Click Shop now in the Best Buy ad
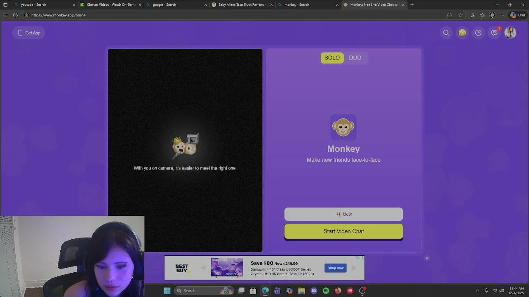Image resolution: width=529 pixels, height=297 pixels. 335,268
